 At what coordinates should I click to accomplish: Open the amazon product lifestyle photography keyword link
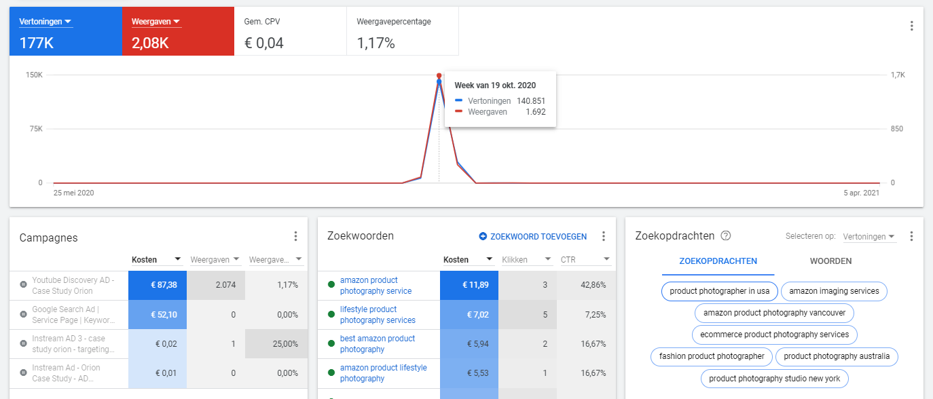point(384,373)
